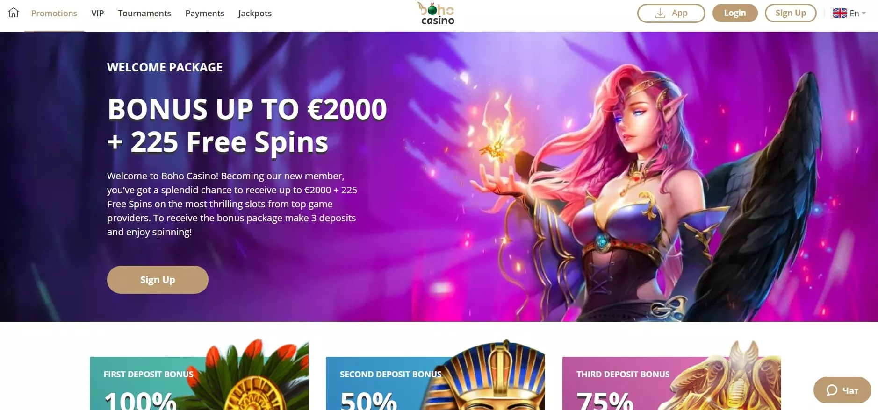Expand the En language dropdown arrow
Image resolution: width=878 pixels, height=410 pixels.
[864, 13]
